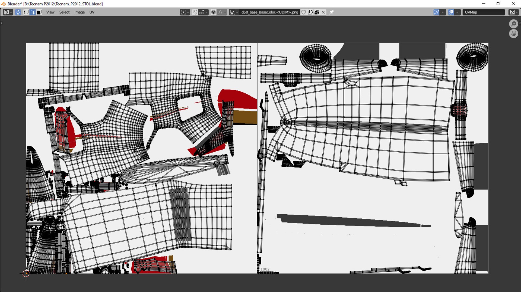Open the editor type dropdown

tap(8, 12)
